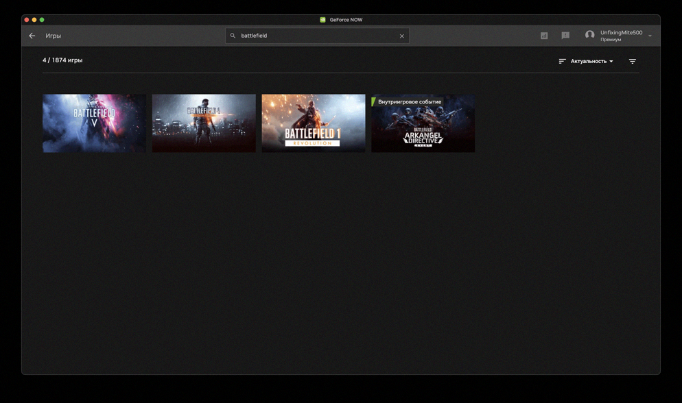This screenshot has height=403, width=682.
Task: Go back with the arrow icon
Action: (x=32, y=36)
